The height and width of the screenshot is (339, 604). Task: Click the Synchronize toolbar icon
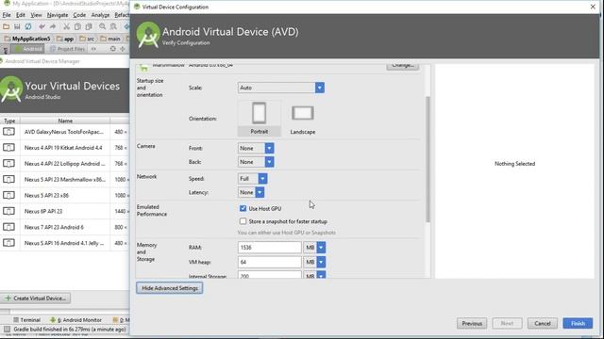click(x=28, y=26)
